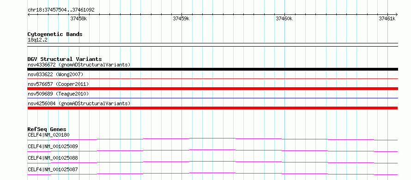Click the magenta intron line of CELF4|NM_001025088
This screenshot has width=411, height=180.
(x=212, y=162)
